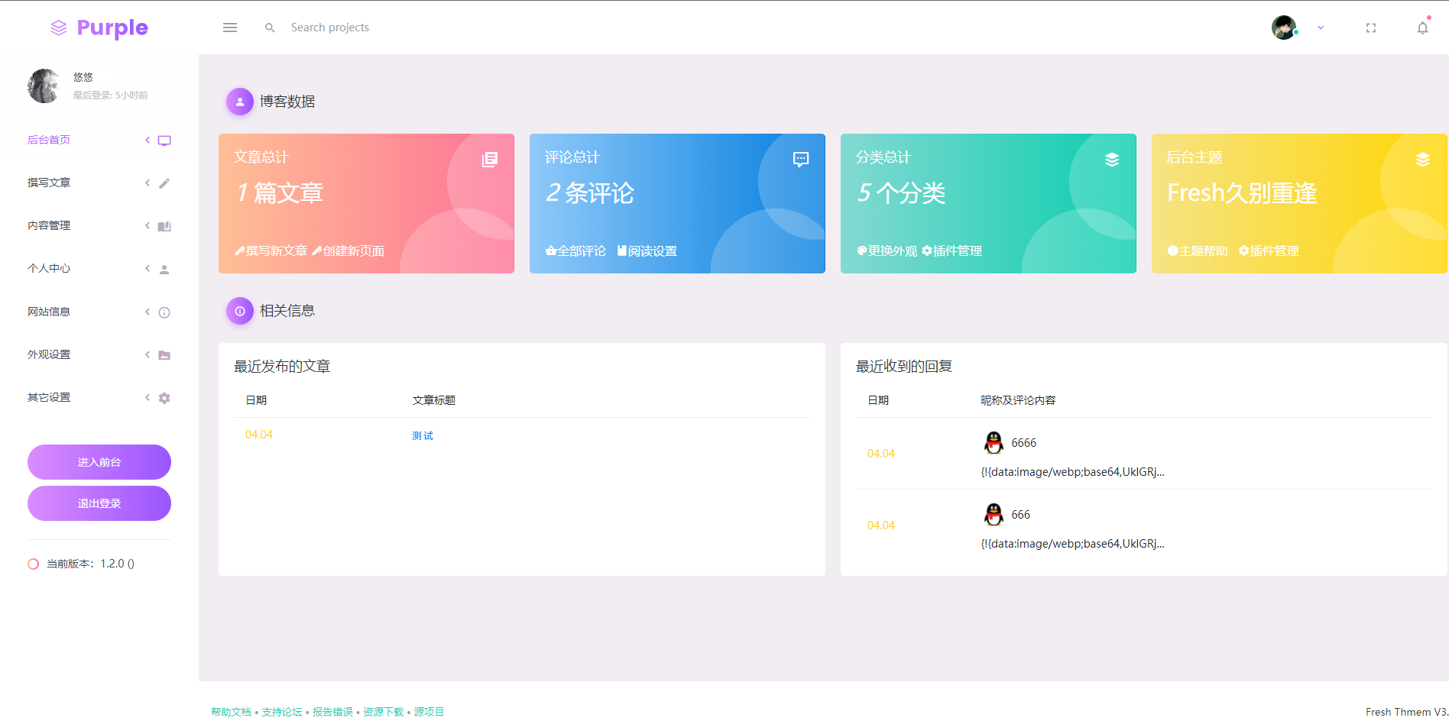This screenshot has width=1449, height=721.
Task: Click the 进入前台 button
Action: [x=99, y=462]
